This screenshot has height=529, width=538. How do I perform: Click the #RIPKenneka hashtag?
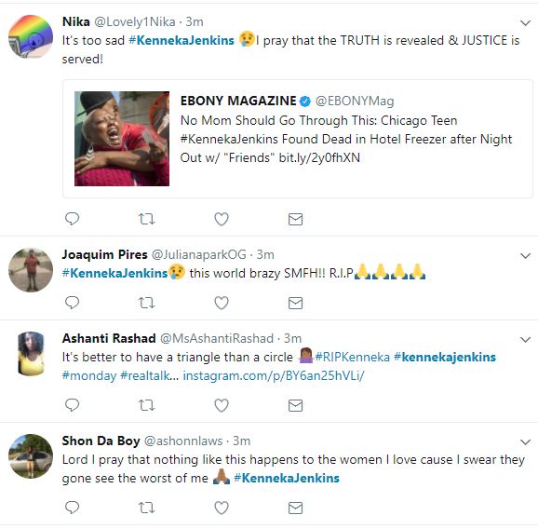click(353, 357)
